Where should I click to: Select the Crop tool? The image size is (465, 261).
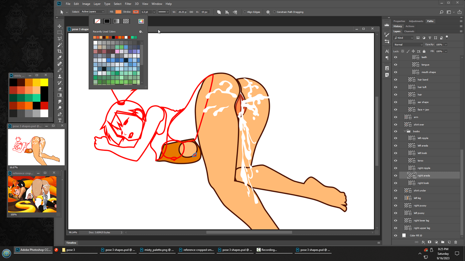(60, 51)
